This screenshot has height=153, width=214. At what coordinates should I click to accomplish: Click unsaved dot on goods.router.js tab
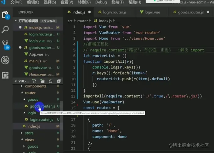(208, 12)
